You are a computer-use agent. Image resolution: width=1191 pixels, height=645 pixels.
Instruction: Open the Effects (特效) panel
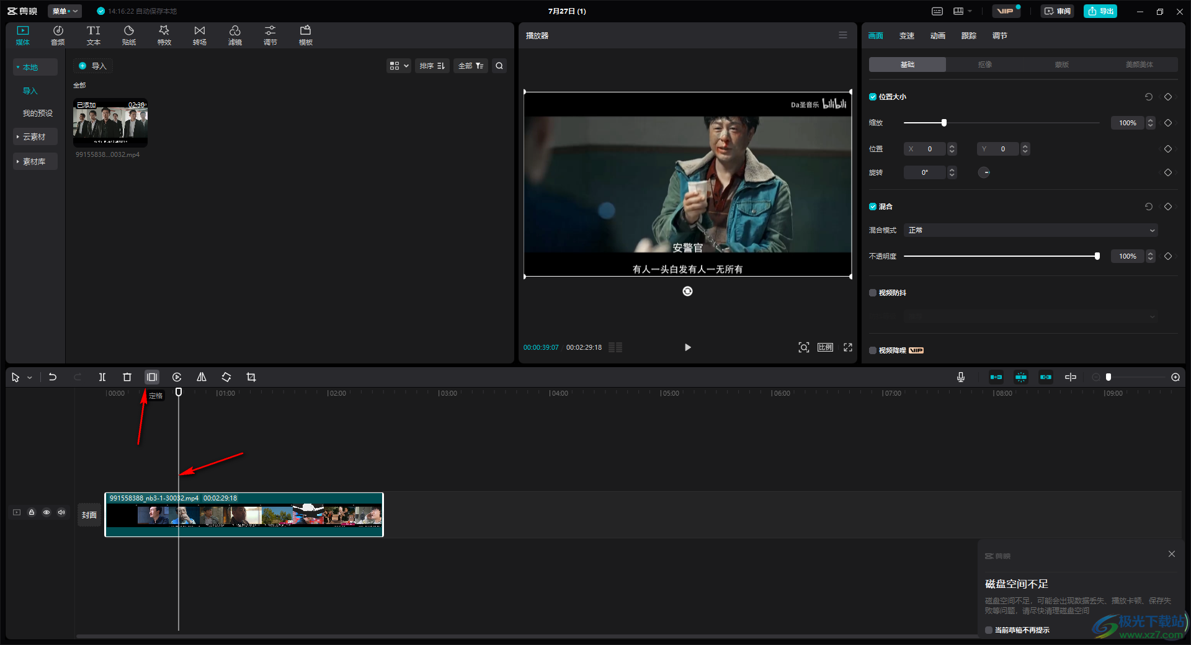[x=164, y=35]
